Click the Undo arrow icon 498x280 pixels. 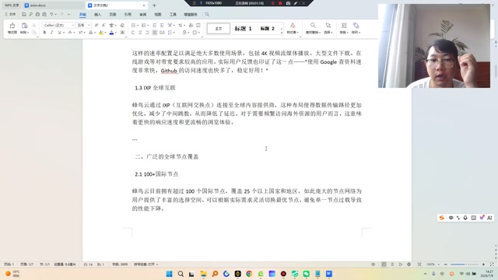51,14
